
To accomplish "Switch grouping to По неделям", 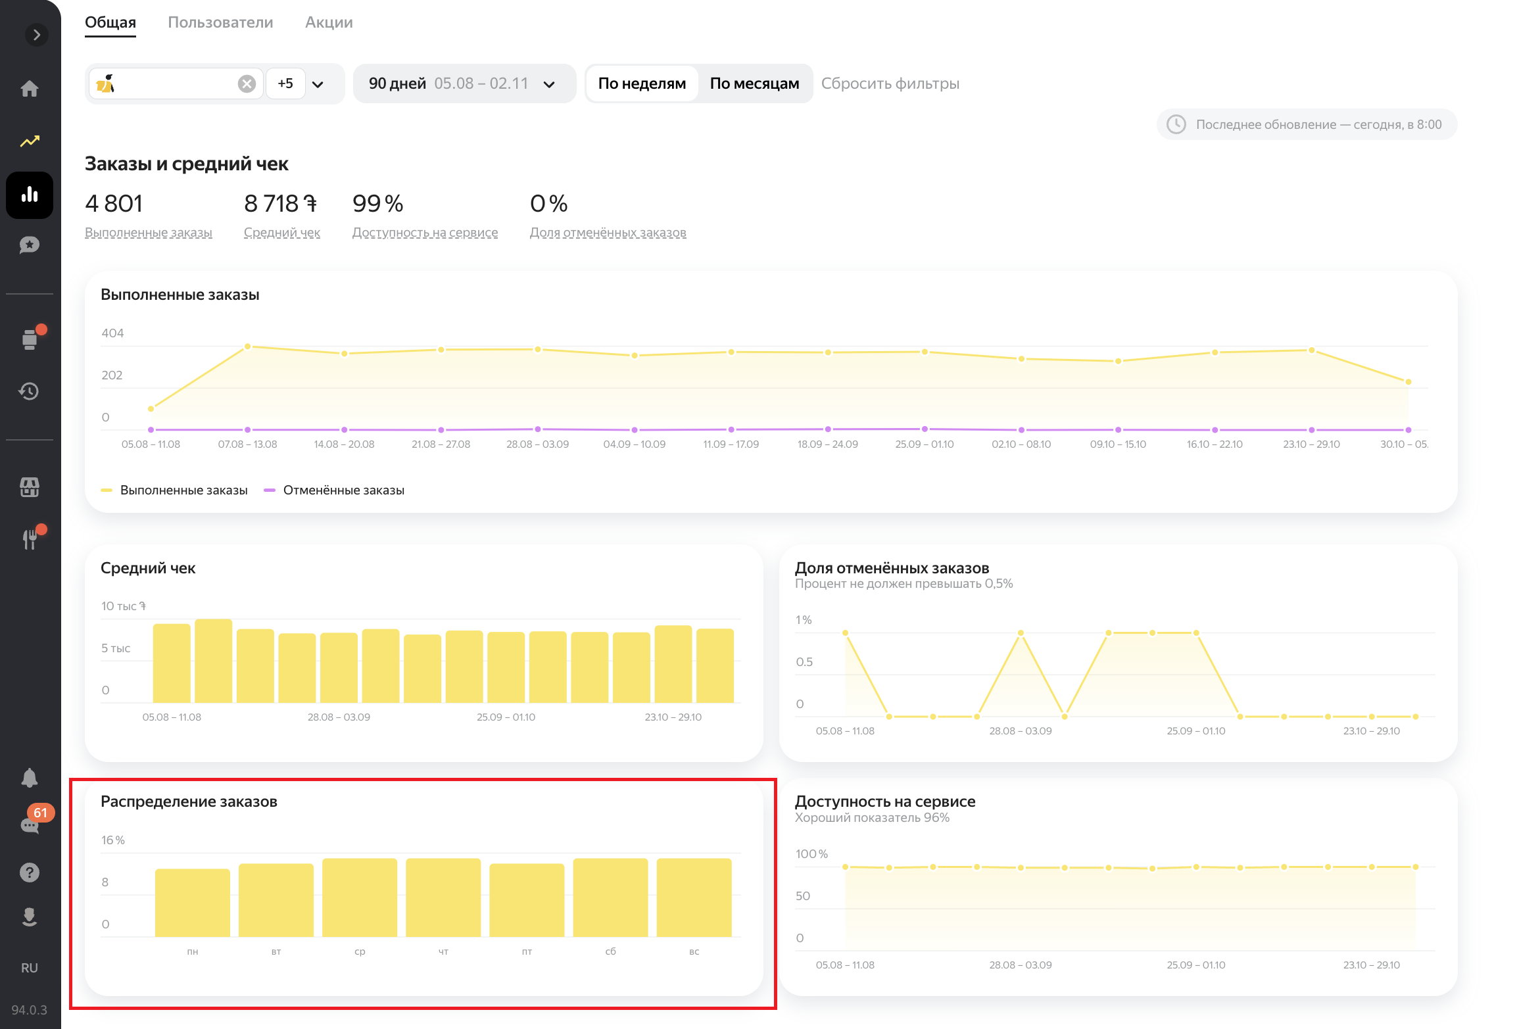I will pos(642,84).
